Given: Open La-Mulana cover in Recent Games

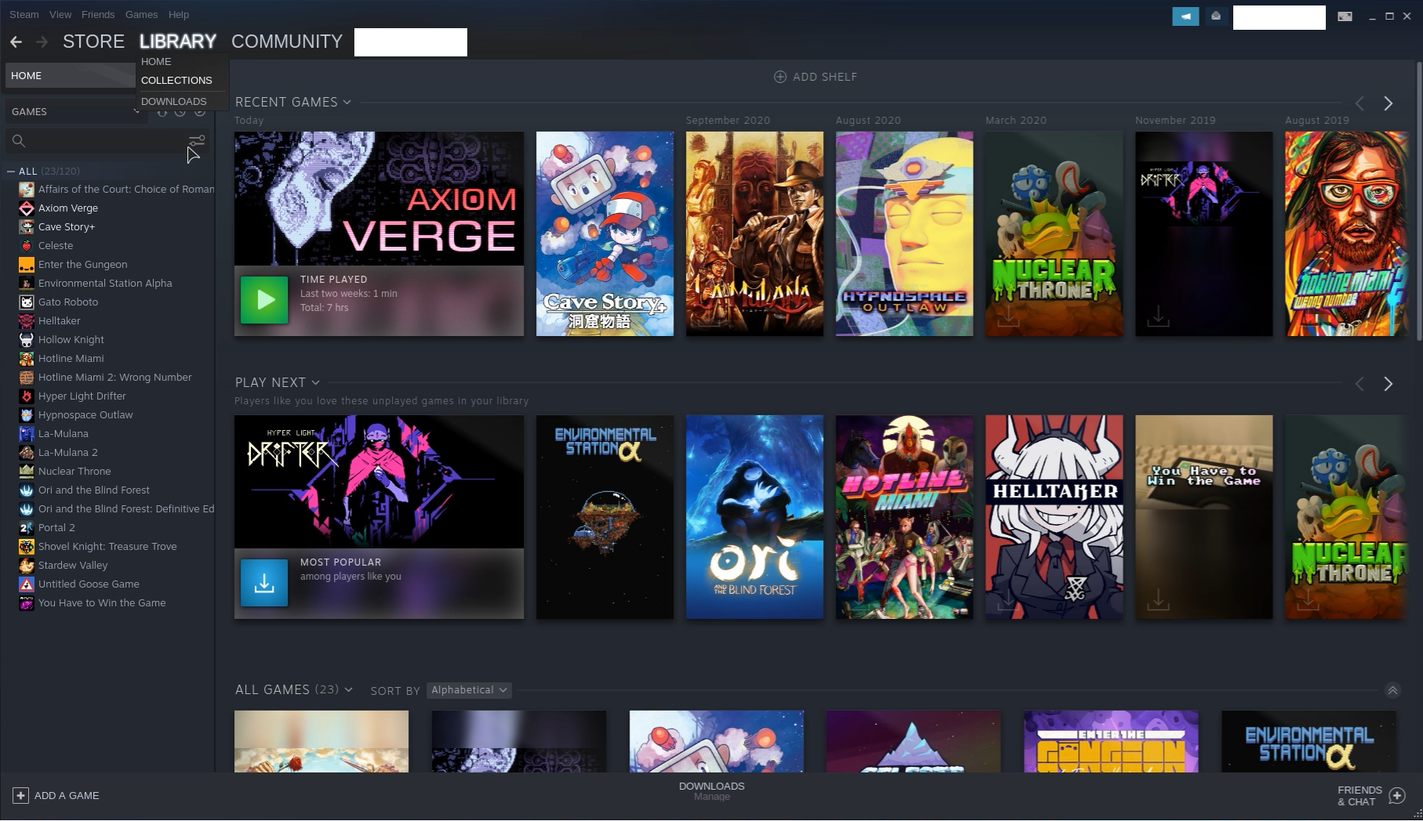Looking at the screenshot, I should pyautogui.click(x=754, y=233).
